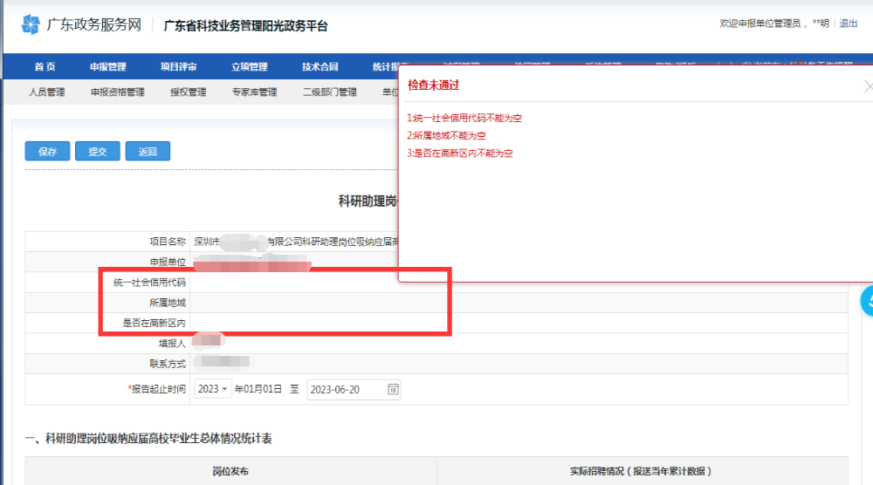Go to 首页 in main navigation
Screen dimensions: 873x485
tap(45, 67)
